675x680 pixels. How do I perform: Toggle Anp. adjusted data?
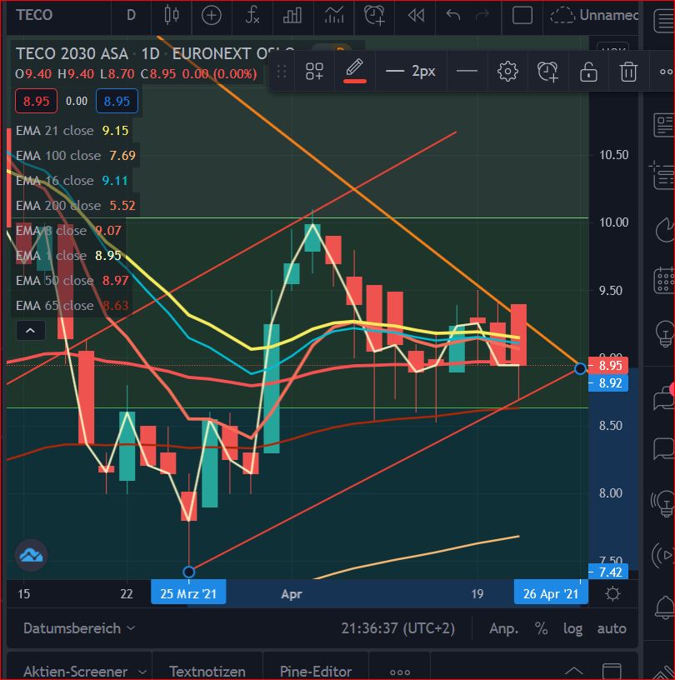503,628
